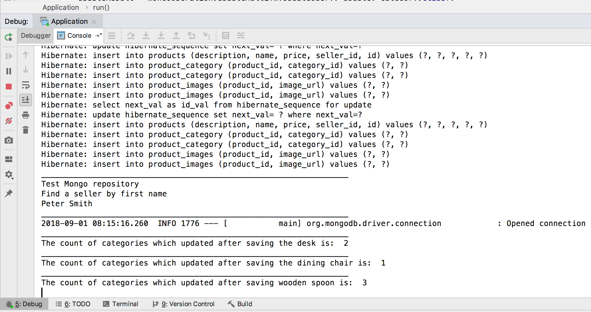Click the Drop Frame icon
This screenshot has height=312, width=591.
191,36
